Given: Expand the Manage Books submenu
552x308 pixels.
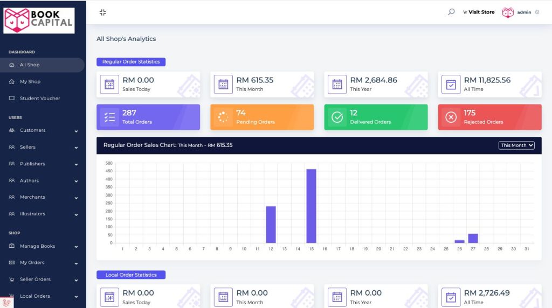Looking at the screenshot, I should 43,246.
